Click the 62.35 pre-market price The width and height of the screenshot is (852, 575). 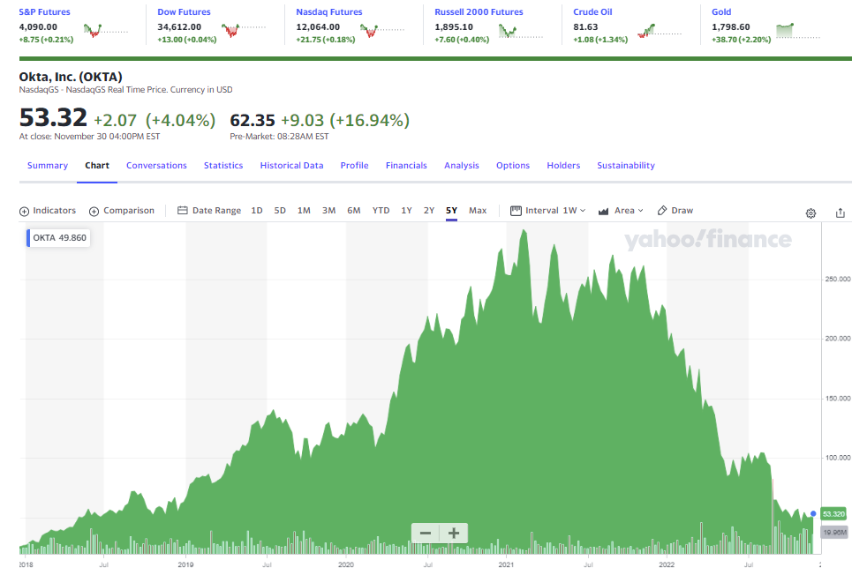tap(253, 120)
